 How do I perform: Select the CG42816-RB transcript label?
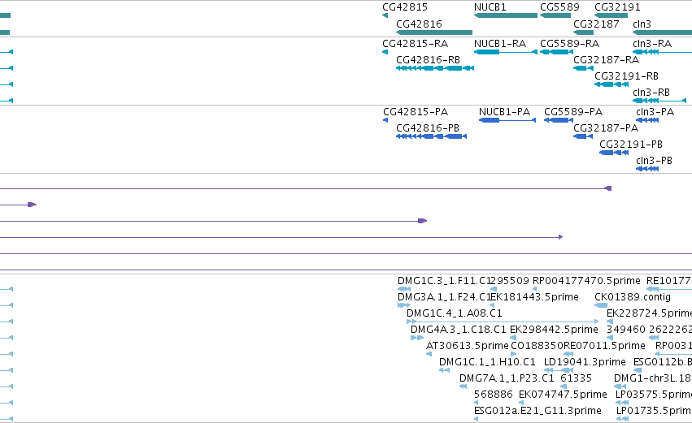click(428, 60)
